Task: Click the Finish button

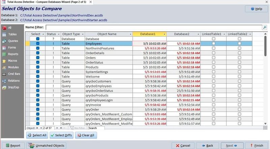Action: point(256,146)
